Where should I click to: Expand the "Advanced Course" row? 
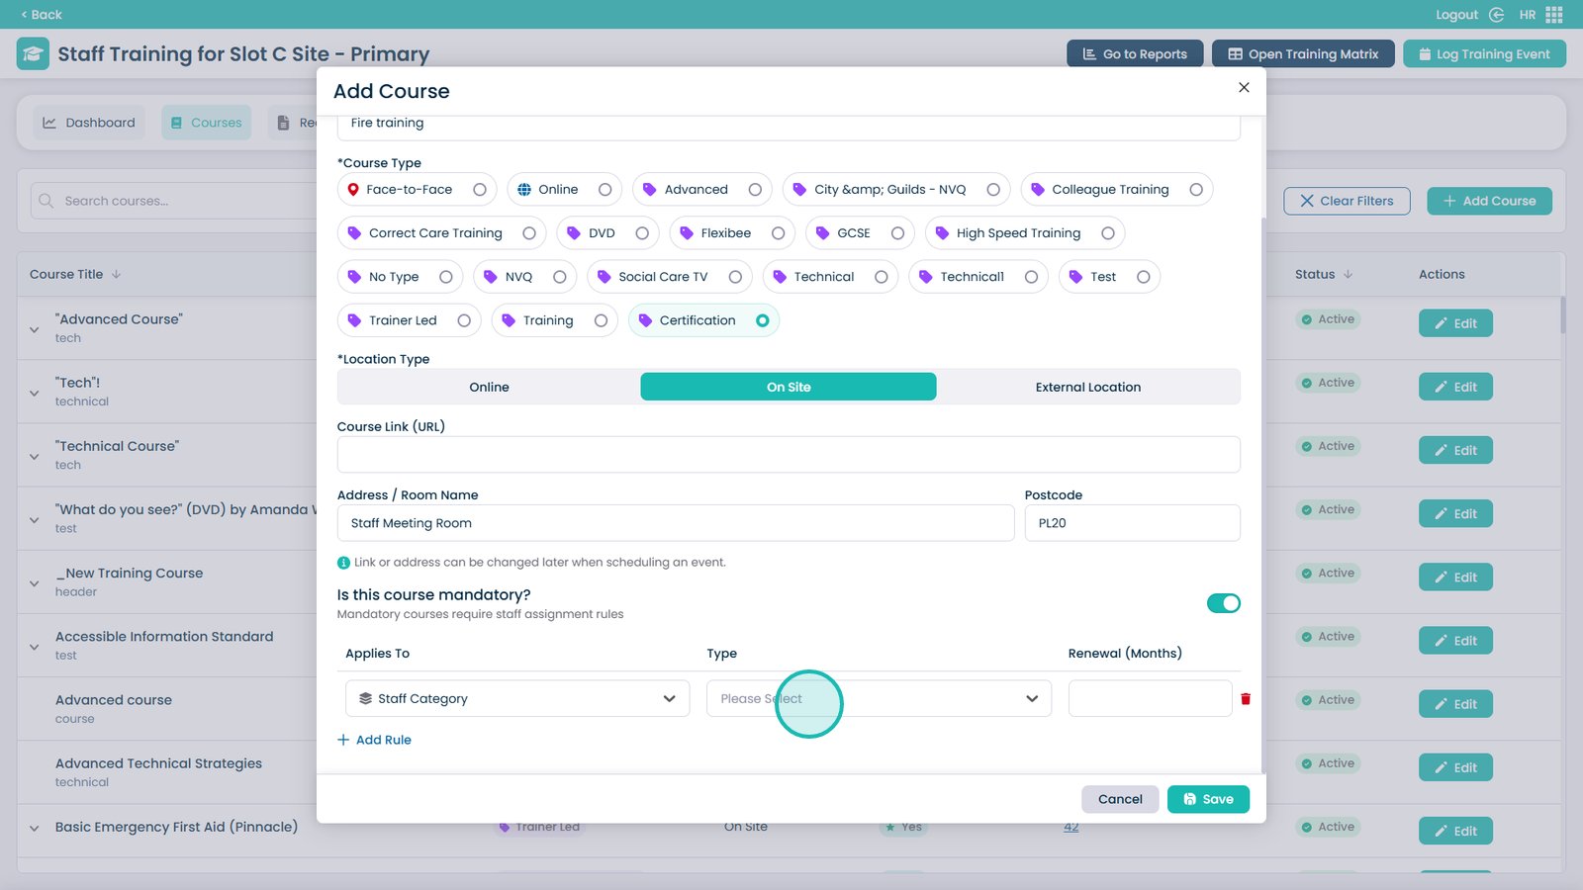point(35,329)
